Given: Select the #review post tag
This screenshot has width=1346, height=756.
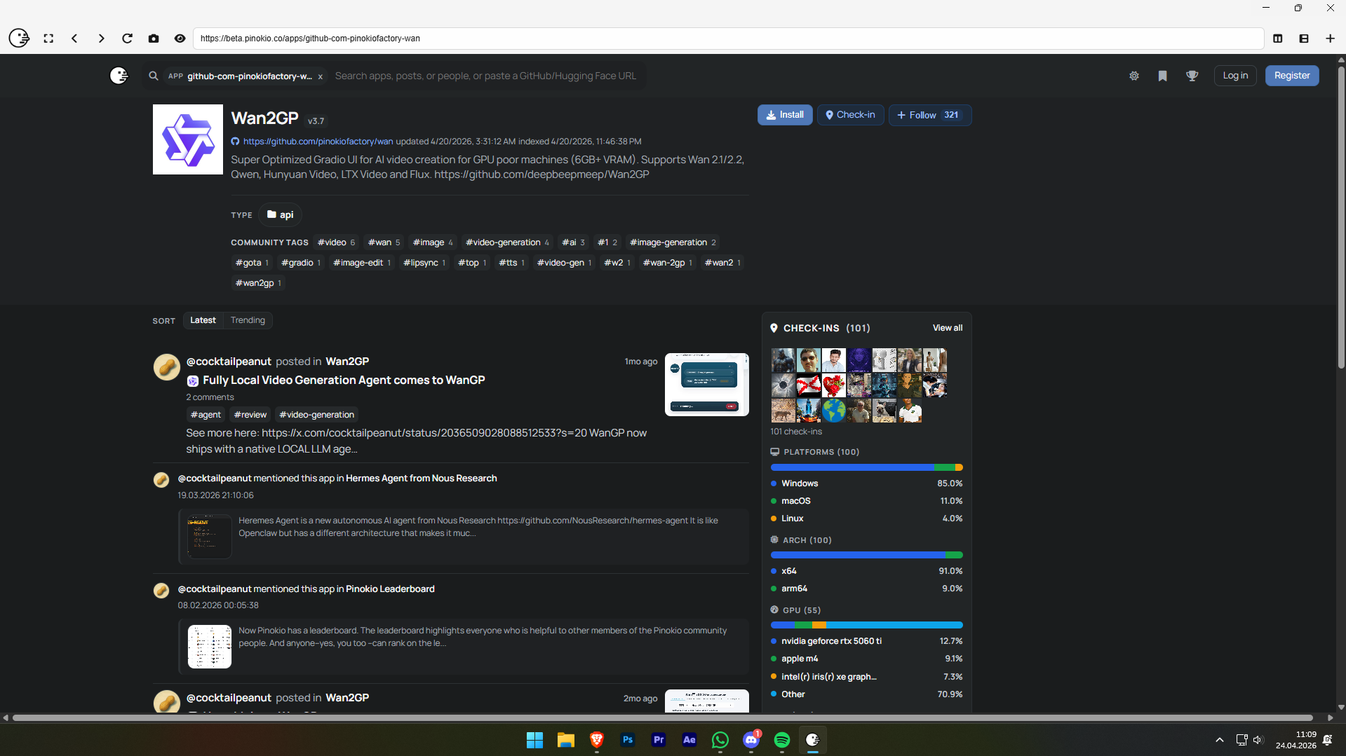Looking at the screenshot, I should click(250, 415).
